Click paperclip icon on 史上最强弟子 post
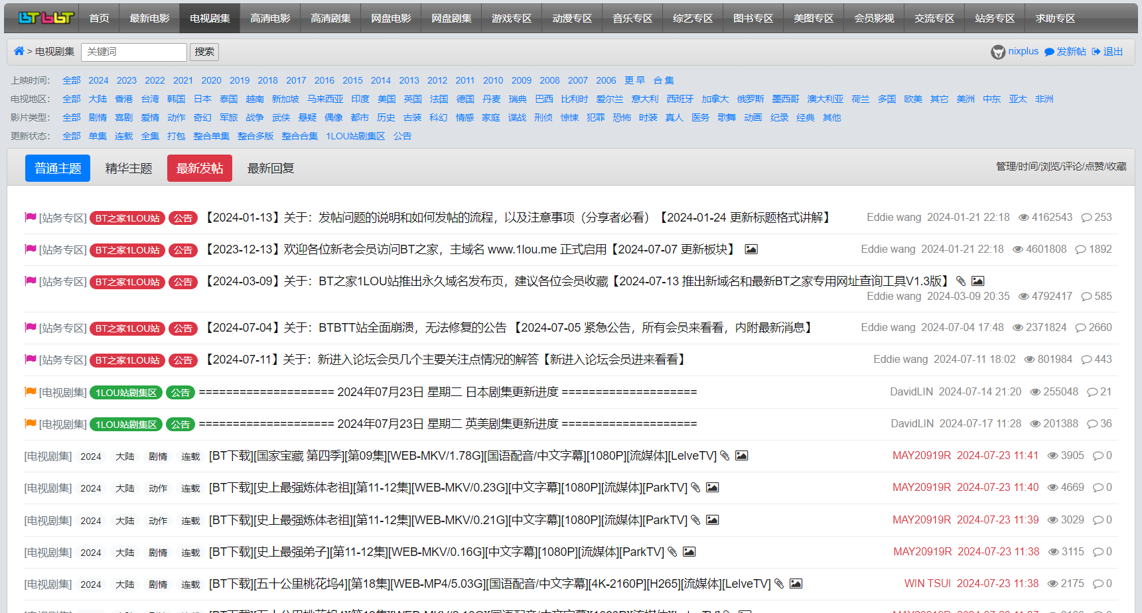The width and height of the screenshot is (1142, 613). 673,552
